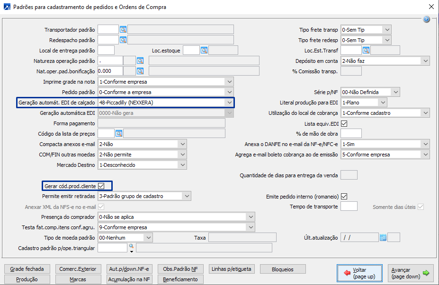
Task: Uncheck the Gerar cód.prod.cliente checkbox
Action: 101,186
